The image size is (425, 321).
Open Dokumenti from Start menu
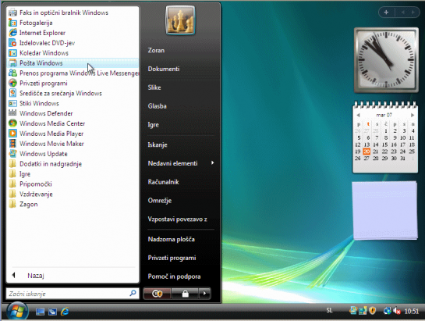(x=164, y=69)
